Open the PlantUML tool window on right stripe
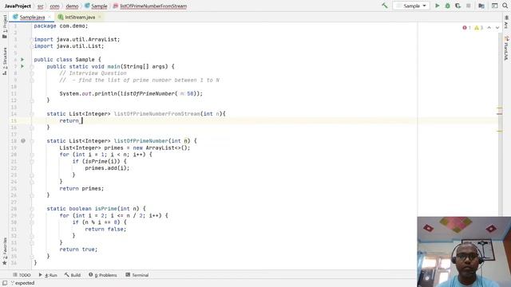Viewport: 511px width, 287px height. coord(506,48)
